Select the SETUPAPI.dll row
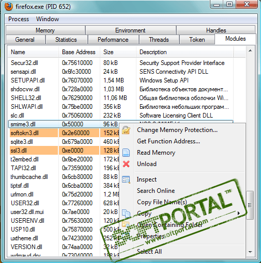The image size is (261, 263). [120, 80]
